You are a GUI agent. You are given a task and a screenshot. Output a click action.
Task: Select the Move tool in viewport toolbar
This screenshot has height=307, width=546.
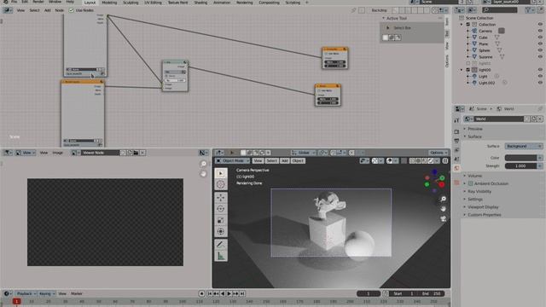tap(221, 198)
